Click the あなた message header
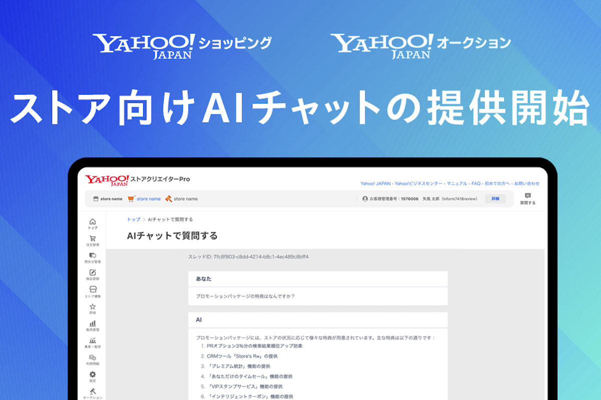Screen dimensions: 601x400 coord(318,278)
